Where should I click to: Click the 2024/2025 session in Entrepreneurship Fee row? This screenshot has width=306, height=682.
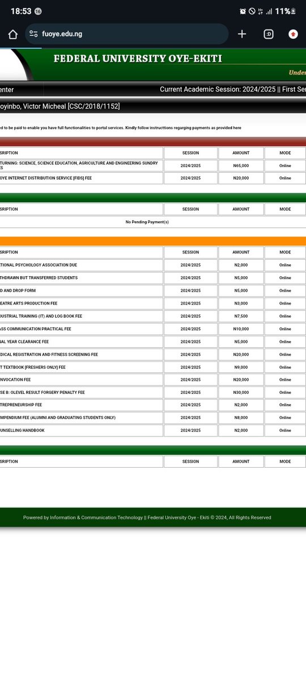190,405
